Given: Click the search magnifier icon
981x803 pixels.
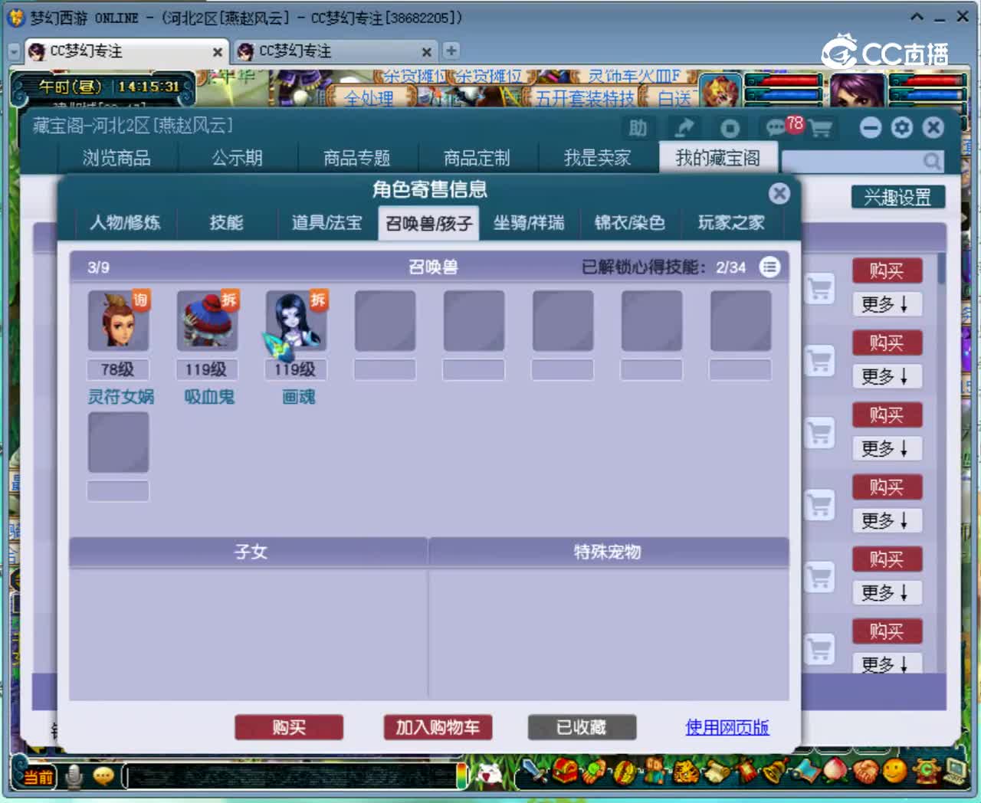Looking at the screenshot, I should 931,161.
